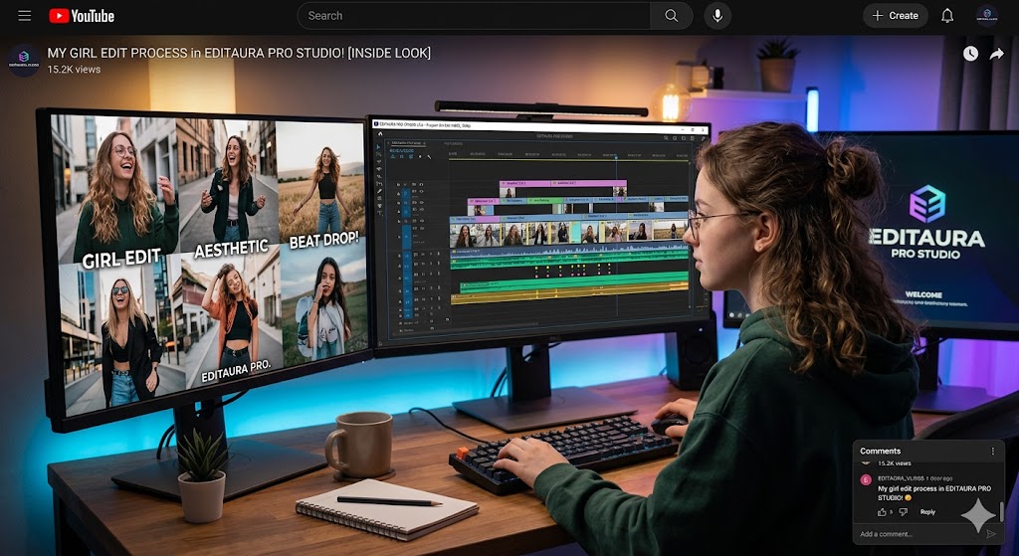
Task: Select the 'My girl edit process' comment text
Action: click(x=933, y=493)
